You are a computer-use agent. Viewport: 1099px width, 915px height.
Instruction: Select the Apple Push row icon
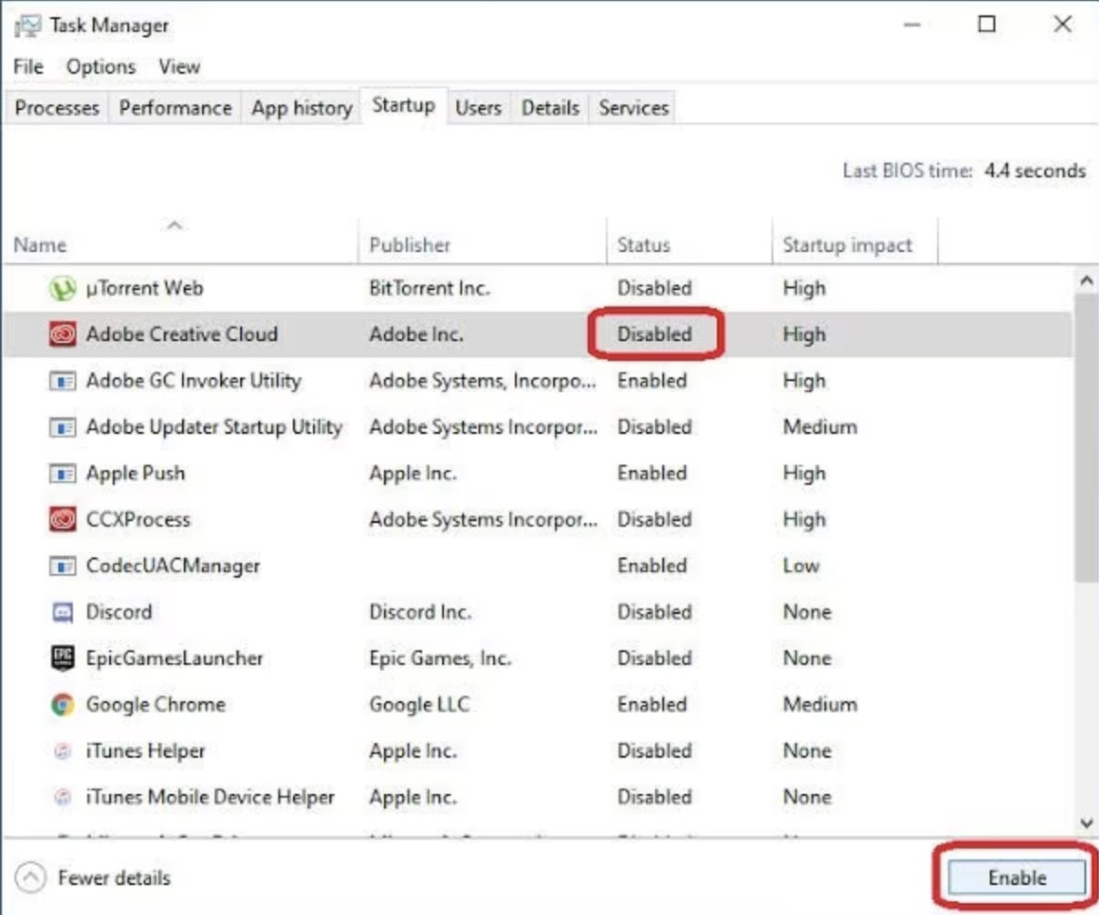tap(62, 474)
